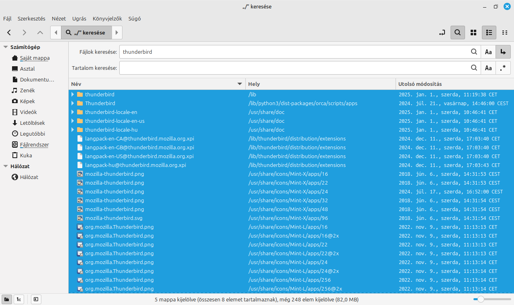Collapse the Hálózat sidebar section

pos(6,166)
